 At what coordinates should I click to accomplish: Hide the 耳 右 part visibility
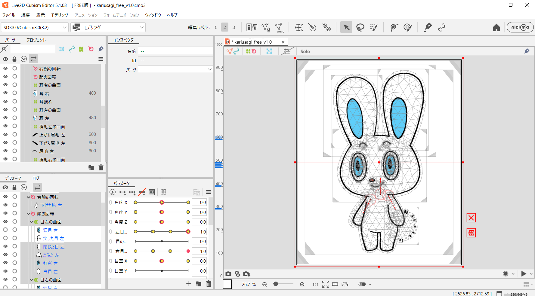tap(5, 93)
